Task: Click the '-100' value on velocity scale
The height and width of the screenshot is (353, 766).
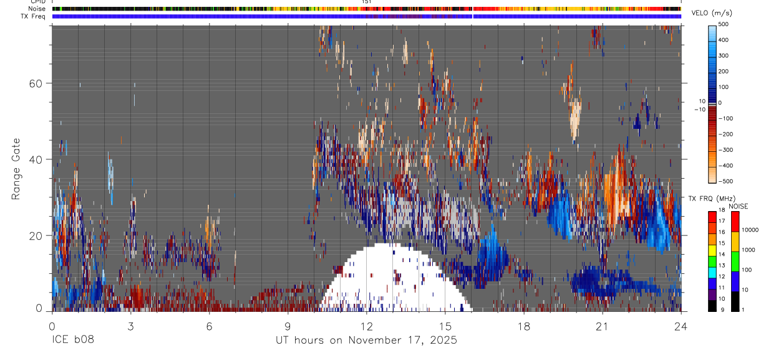Action: pyautogui.click(x=727, y=118)
